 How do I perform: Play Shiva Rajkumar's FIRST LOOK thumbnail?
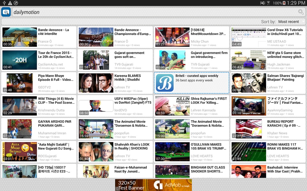point(172,106)
